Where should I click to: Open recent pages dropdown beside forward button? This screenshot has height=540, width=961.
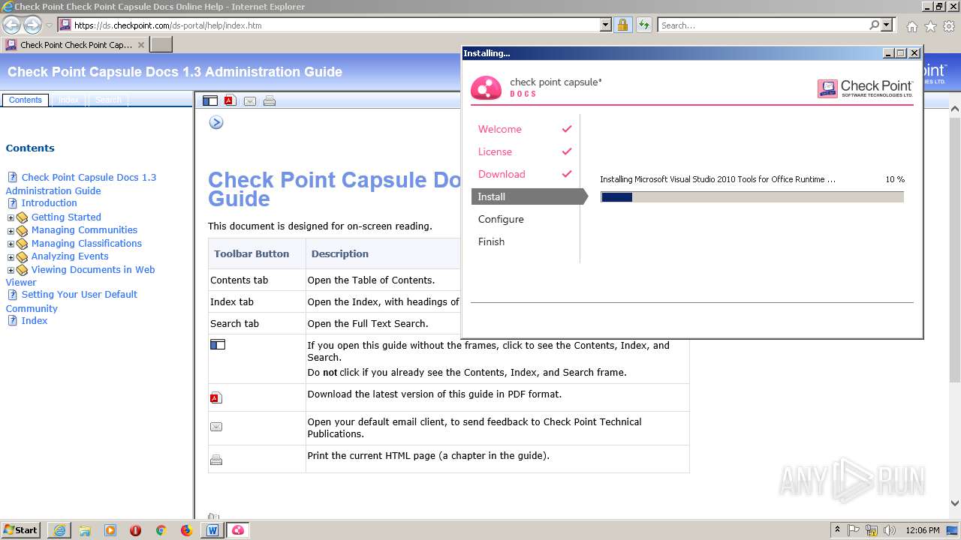tap(50, 25)
